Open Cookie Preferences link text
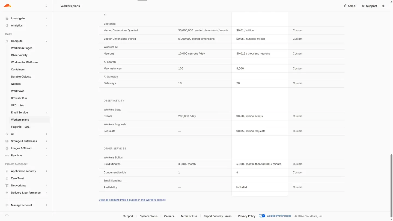 point(279,216)
